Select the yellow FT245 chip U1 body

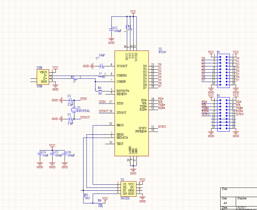(x=131, y=103)
